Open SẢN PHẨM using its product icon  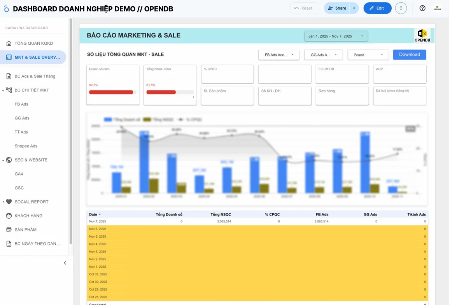(x=9, y=230)
